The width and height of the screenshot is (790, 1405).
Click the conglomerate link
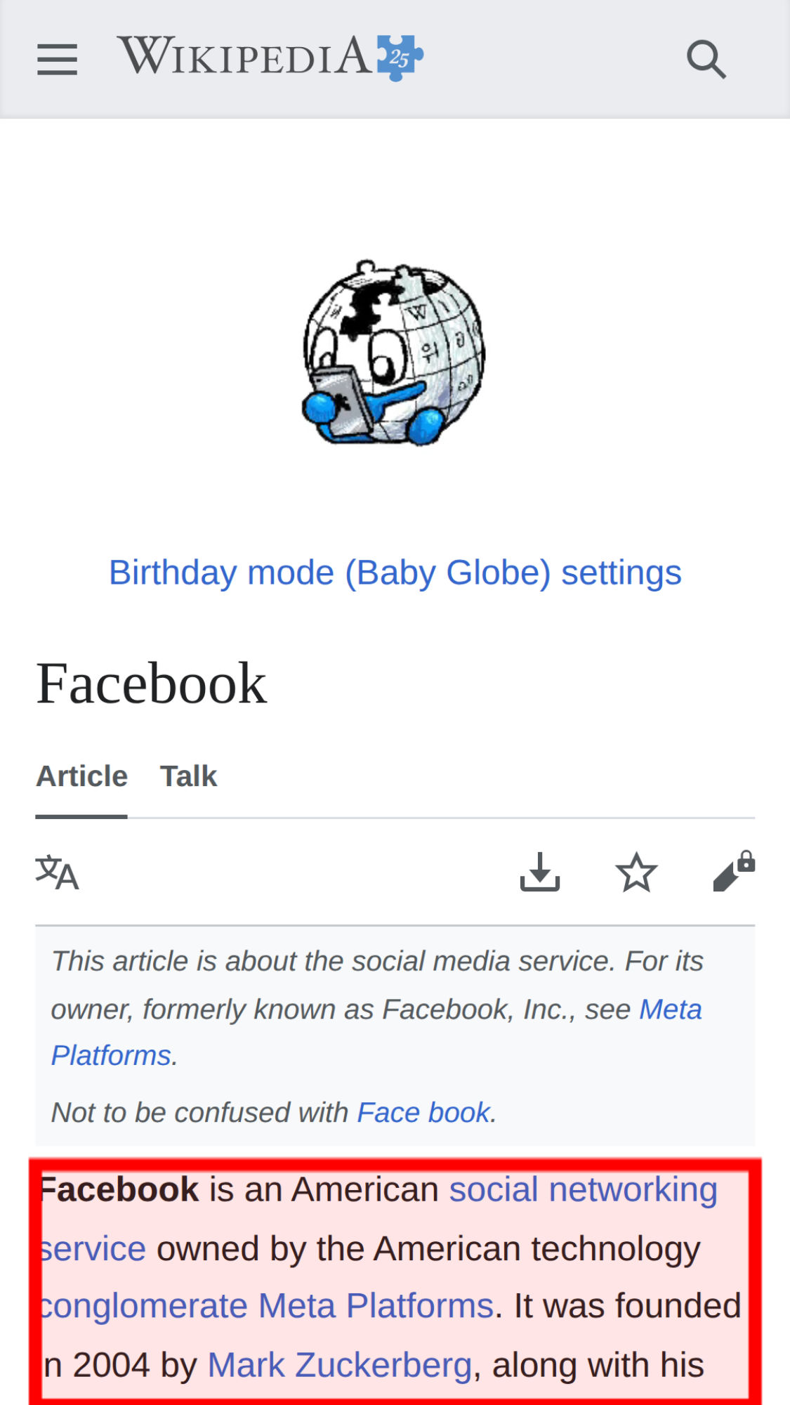pos(144,1307)
